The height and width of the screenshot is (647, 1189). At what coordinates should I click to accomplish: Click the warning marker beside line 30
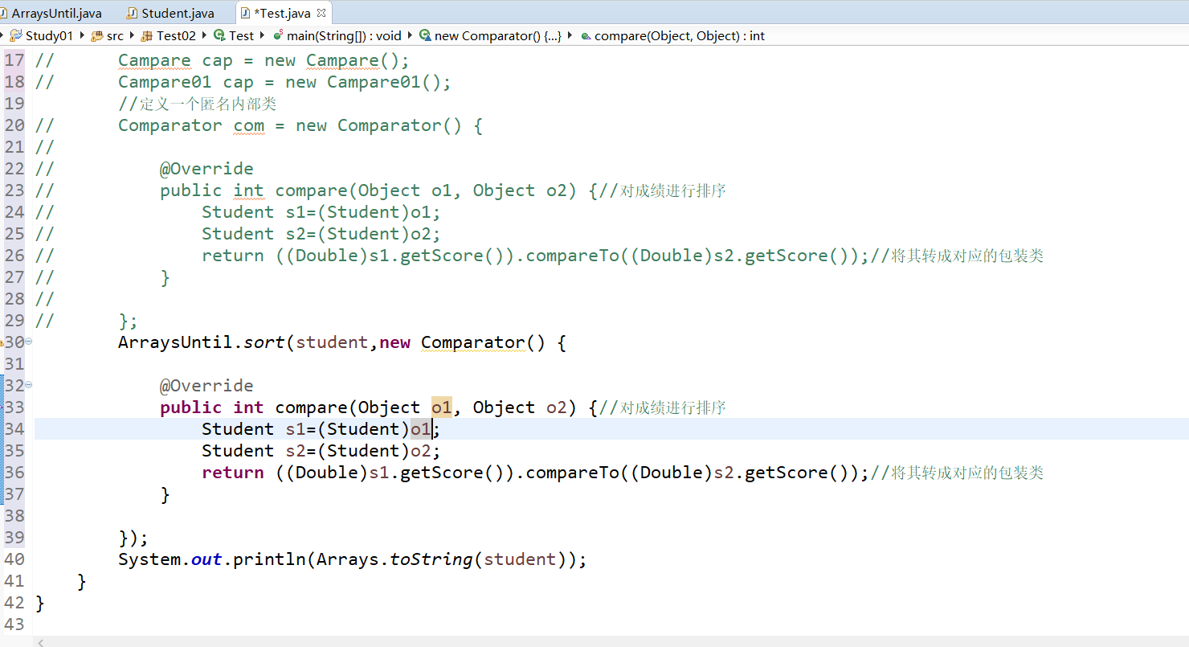[2, 342]
